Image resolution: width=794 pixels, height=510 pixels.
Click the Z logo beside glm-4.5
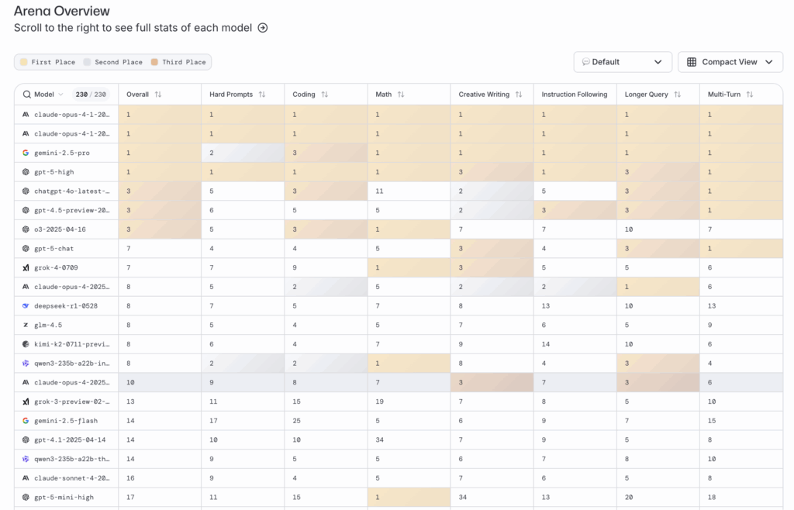(26, 325)
